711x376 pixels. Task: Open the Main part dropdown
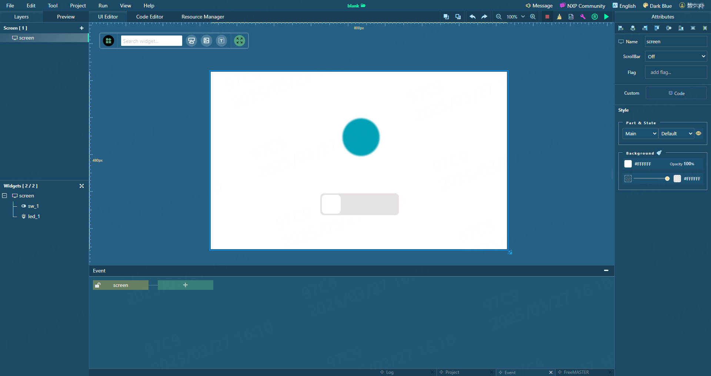click(x=640, y=133)
